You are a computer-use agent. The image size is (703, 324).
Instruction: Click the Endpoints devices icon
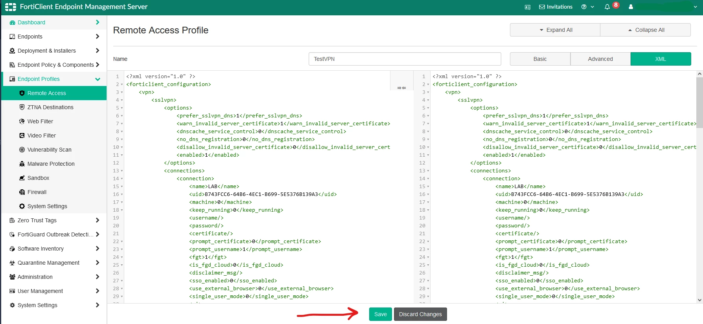(x=12, y=37)
